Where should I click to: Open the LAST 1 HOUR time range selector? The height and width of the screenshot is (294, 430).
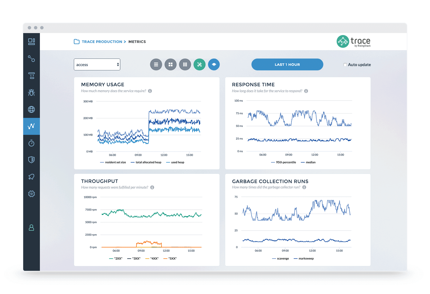287,64
